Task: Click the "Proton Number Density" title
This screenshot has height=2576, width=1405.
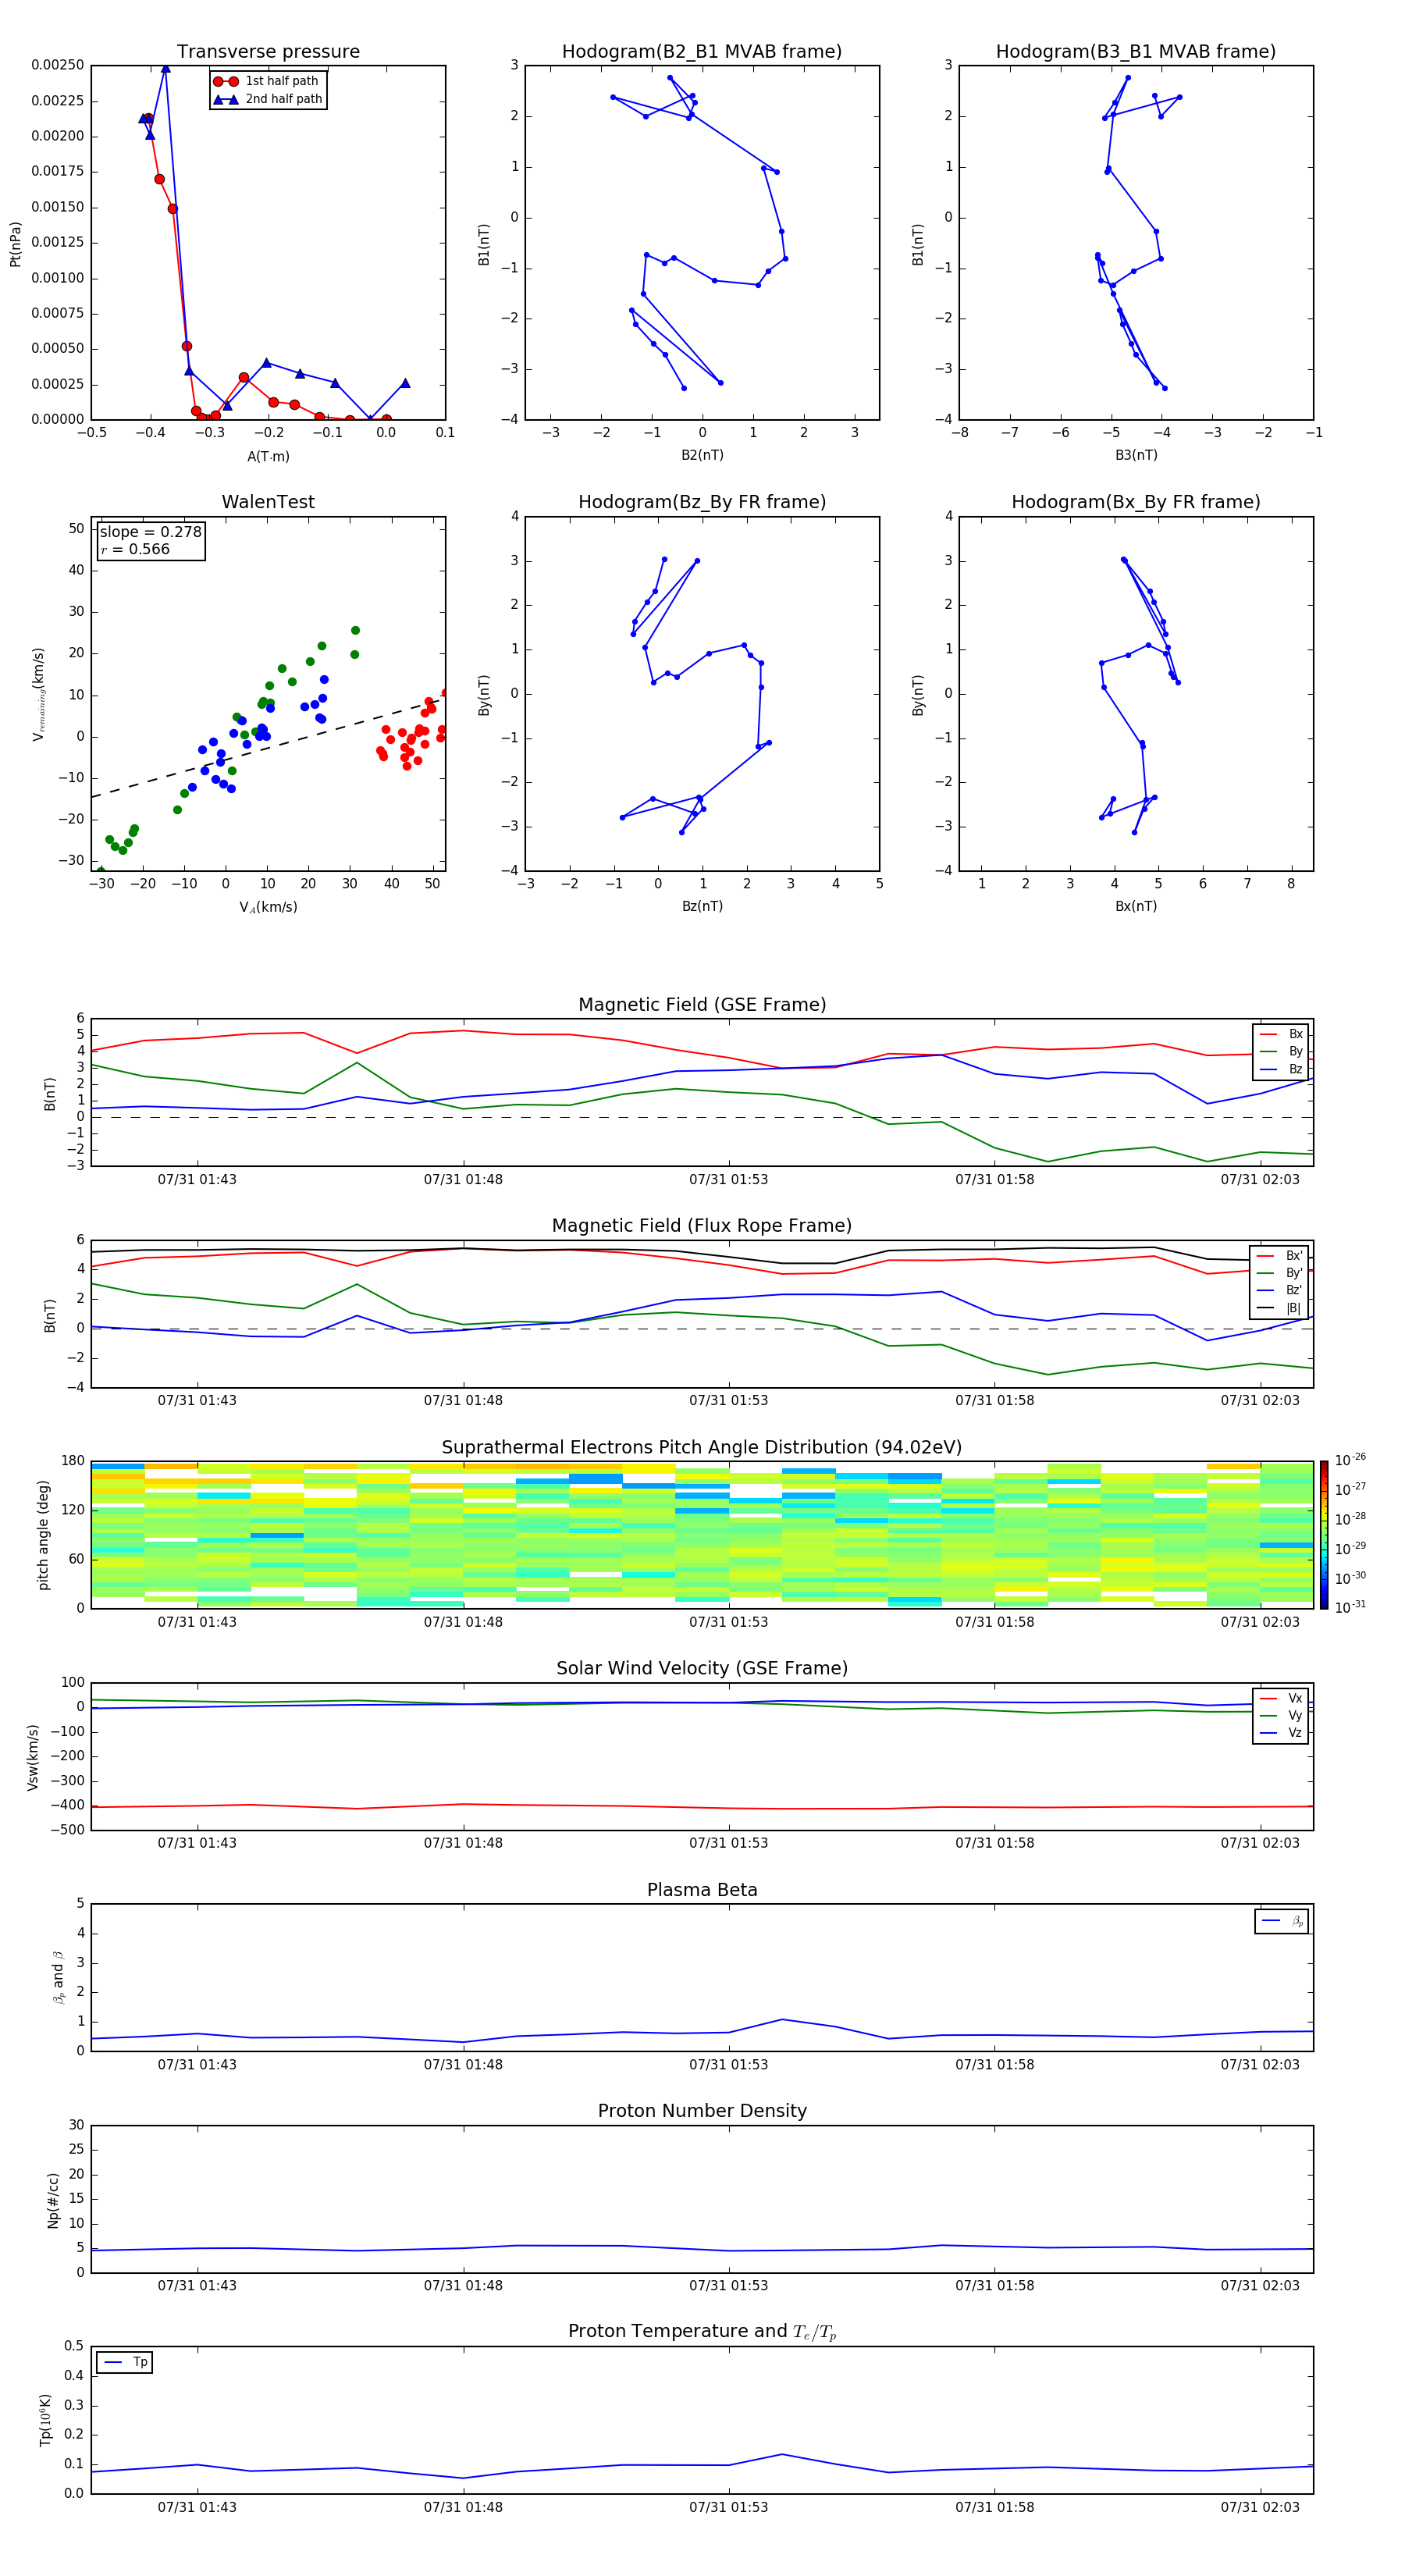Action: click(702, 2111)
